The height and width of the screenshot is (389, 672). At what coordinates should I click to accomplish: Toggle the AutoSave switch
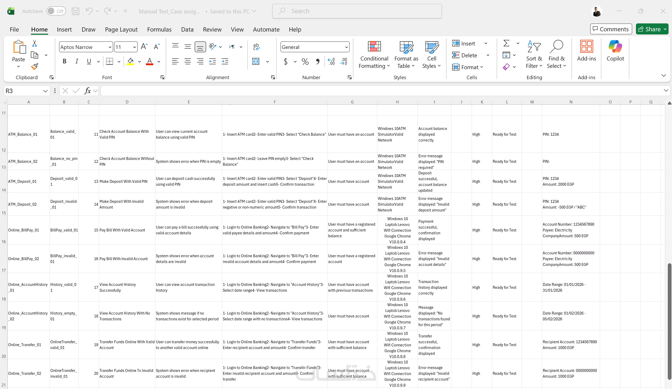click(56, 11)
